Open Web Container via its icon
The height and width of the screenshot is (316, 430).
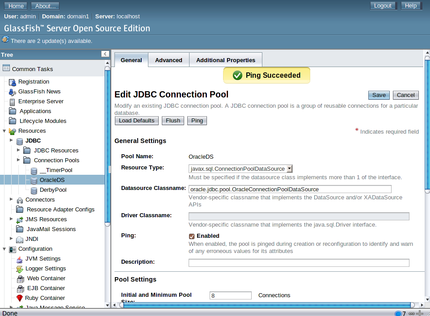tap(20, 278)
